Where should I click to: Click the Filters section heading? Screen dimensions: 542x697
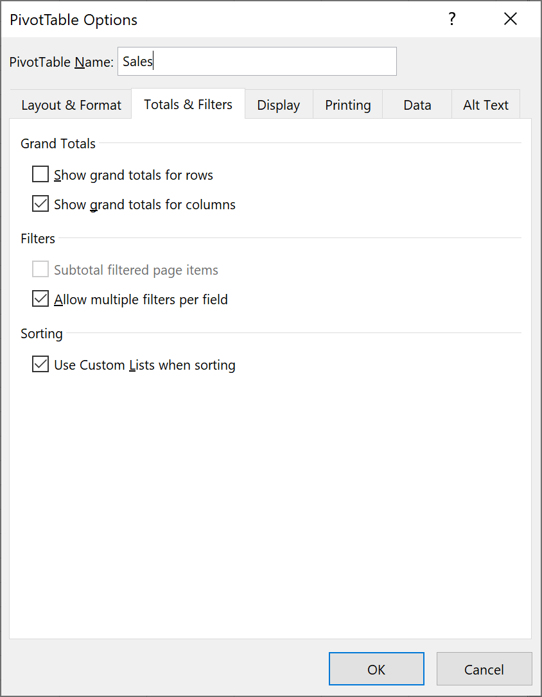click(x=37, y=238)
